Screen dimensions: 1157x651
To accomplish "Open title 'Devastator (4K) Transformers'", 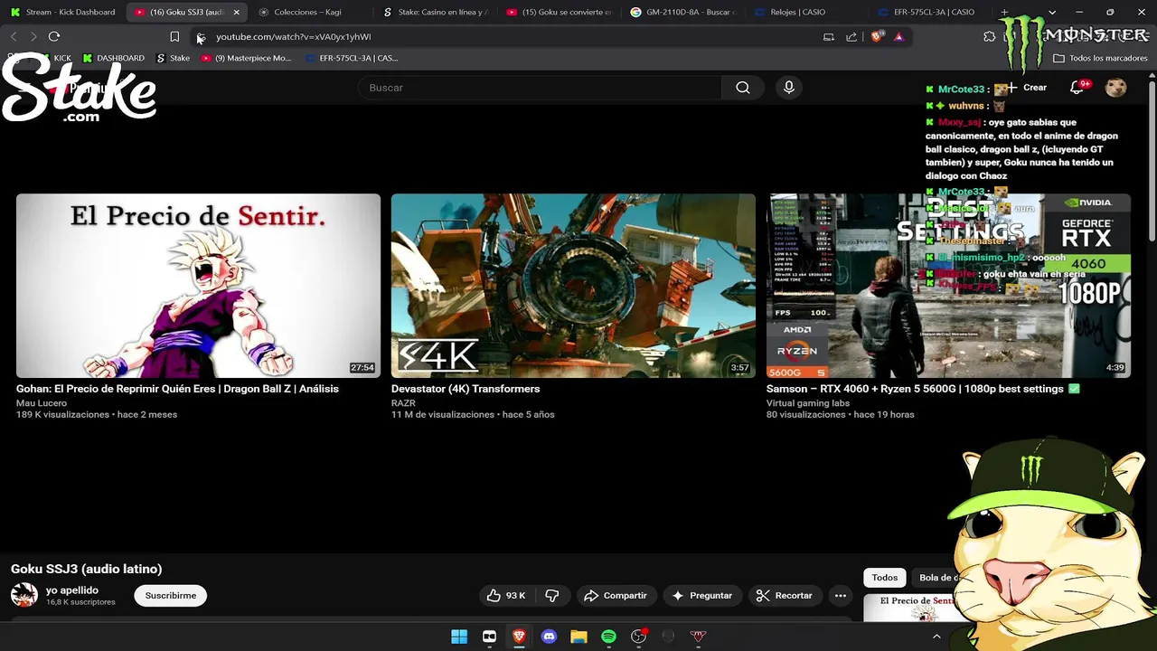I will 466,389.
